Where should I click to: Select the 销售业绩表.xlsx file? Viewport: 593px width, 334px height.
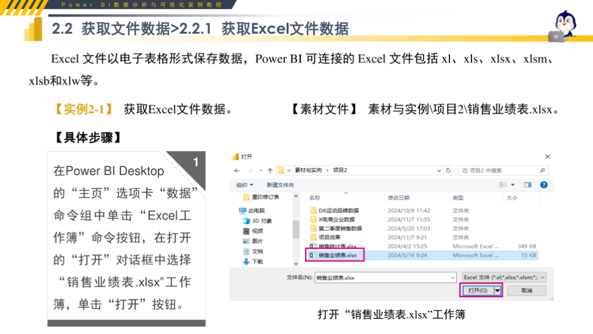(x=333, y=255)
